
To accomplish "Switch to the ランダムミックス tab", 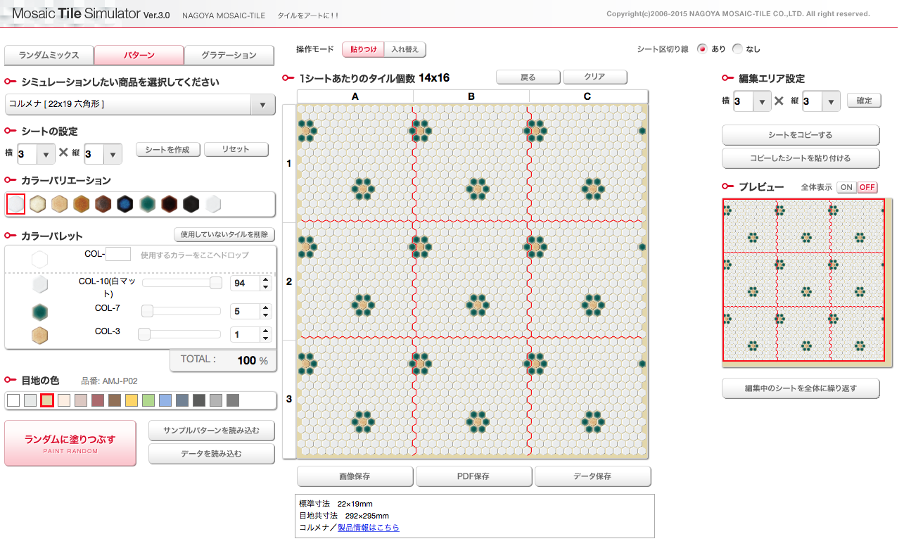I will (49, 55).
